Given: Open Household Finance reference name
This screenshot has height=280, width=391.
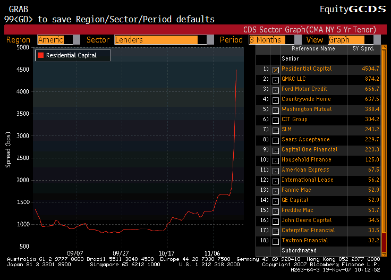Looking at the screenshot, I should 306,159.
